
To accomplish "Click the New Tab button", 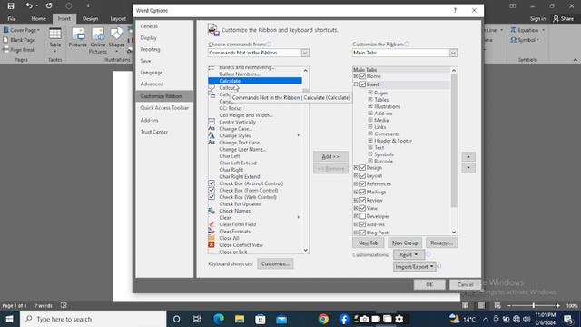I will pyautogui.click(x=368, y=243).
